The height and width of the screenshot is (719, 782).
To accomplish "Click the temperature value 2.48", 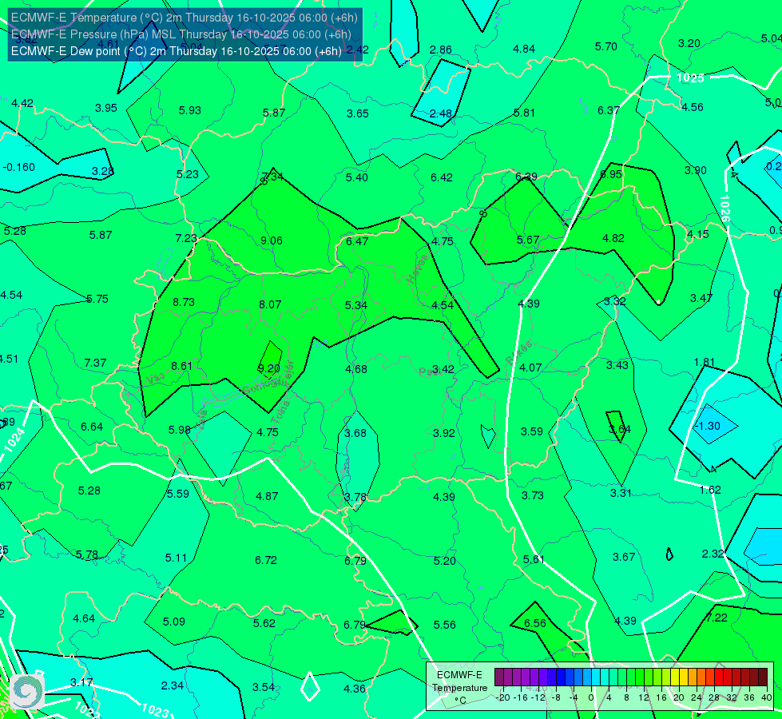I will (x=441, y=113).
